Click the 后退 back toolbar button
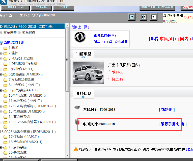The width and height of the screenshot is (193, 161). click(x=42, y=8)
